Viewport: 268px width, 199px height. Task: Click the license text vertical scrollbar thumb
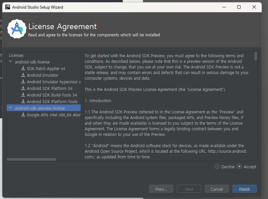[256, 56]
